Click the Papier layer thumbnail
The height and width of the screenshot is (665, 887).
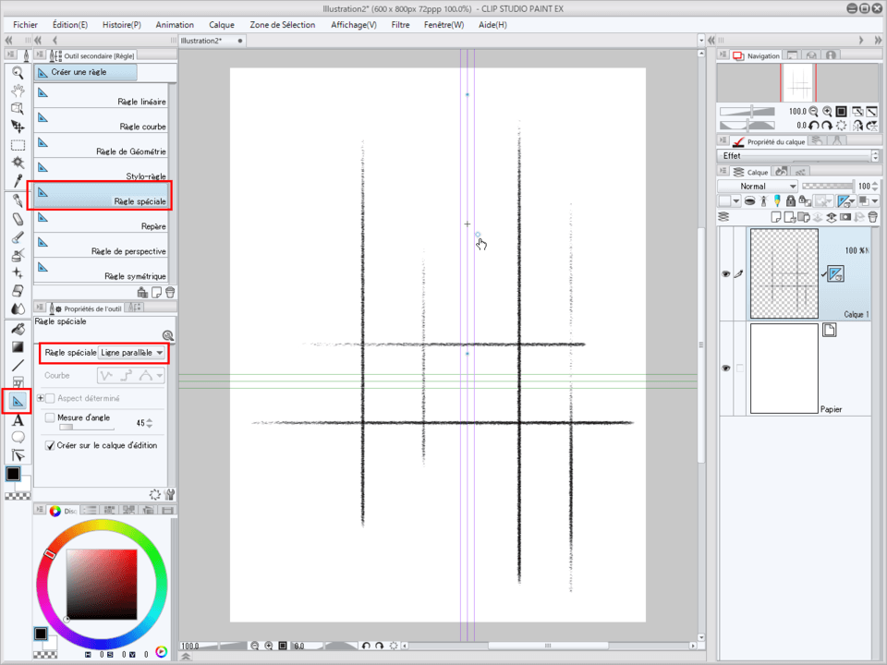784,368
